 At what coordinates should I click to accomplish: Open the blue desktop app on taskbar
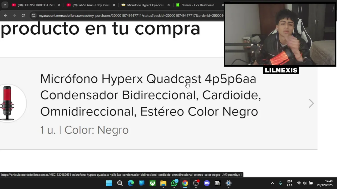pos(142,183)
